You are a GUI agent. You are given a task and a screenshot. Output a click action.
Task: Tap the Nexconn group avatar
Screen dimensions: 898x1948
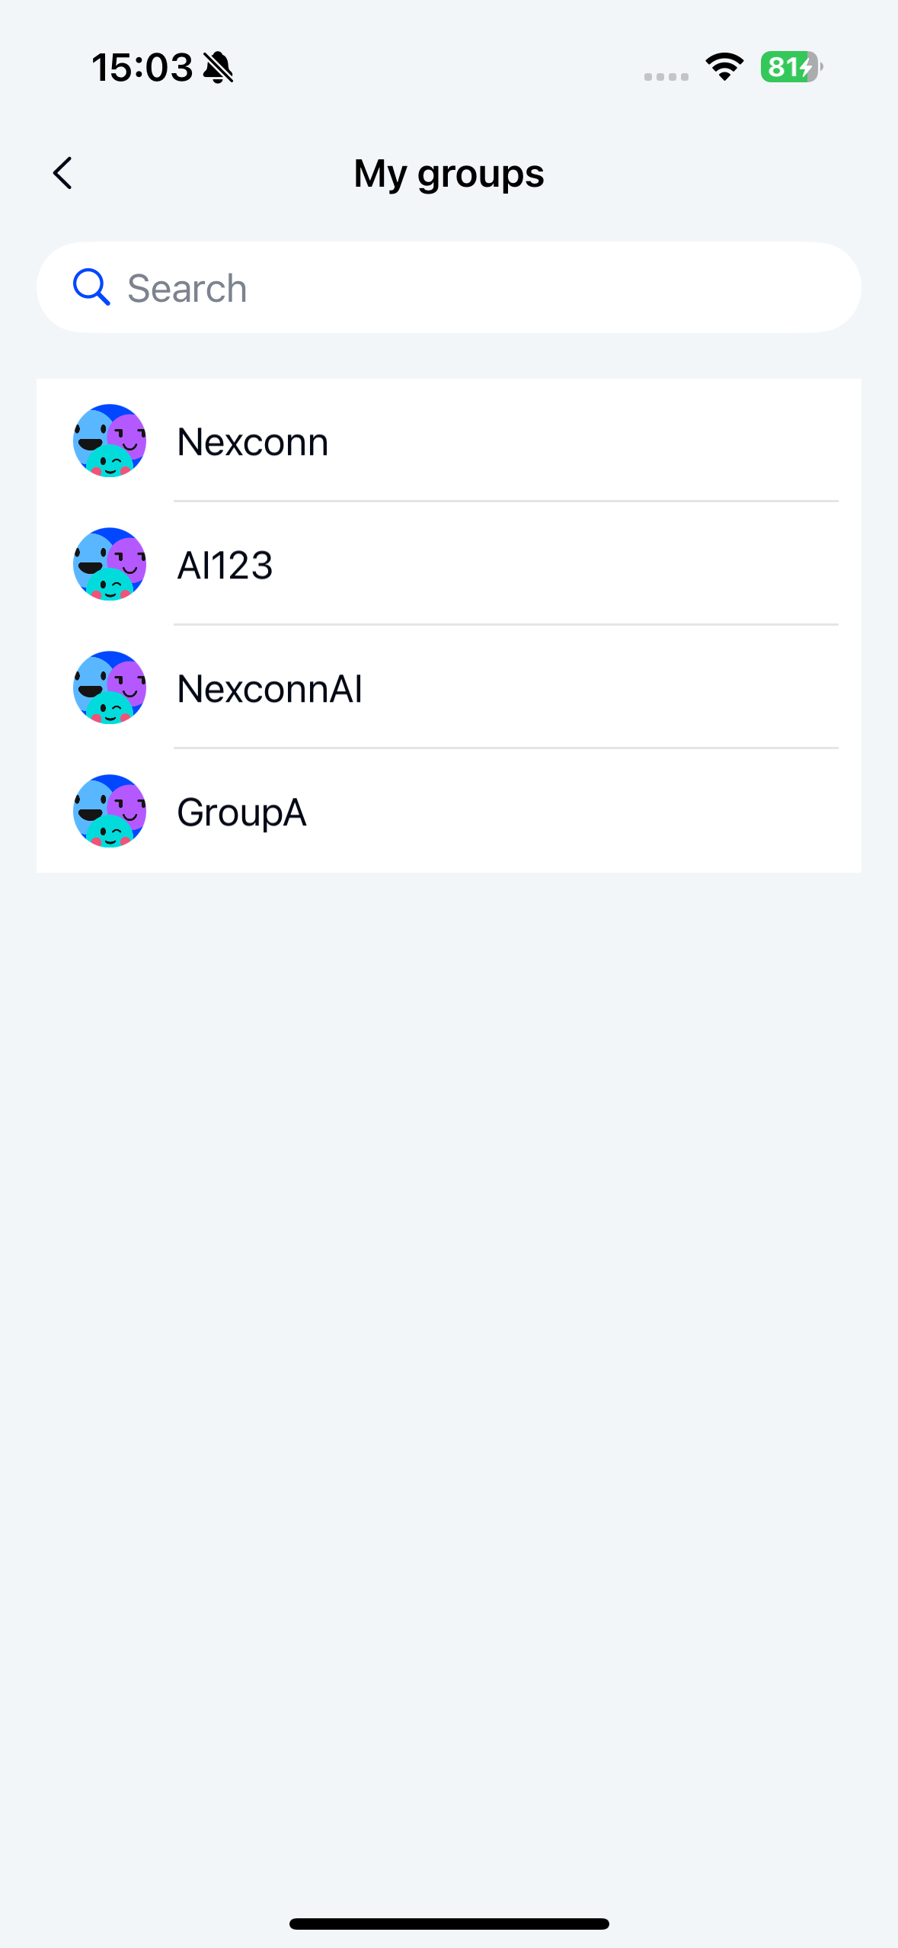tap(110, 441)
